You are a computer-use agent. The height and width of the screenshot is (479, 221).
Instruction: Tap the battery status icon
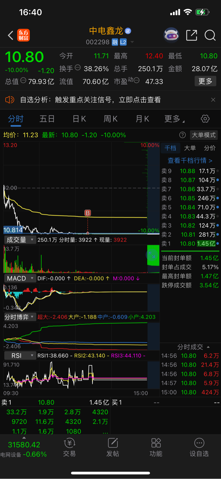coord(203,12)
